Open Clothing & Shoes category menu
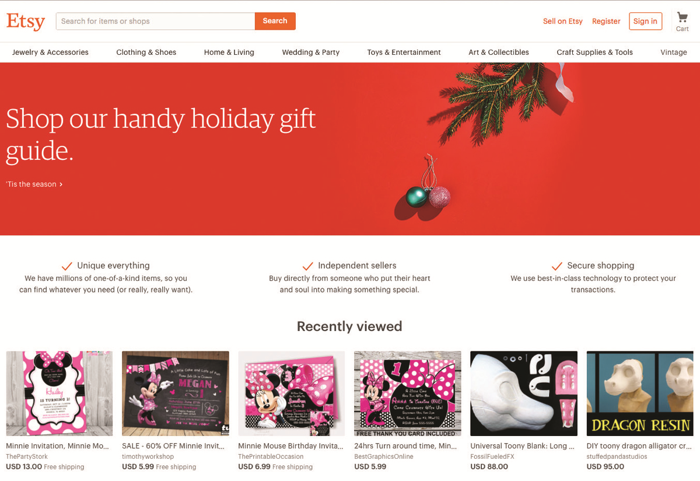Image resolution: width=700 pixels, height=481 pixels. (146, 52)
